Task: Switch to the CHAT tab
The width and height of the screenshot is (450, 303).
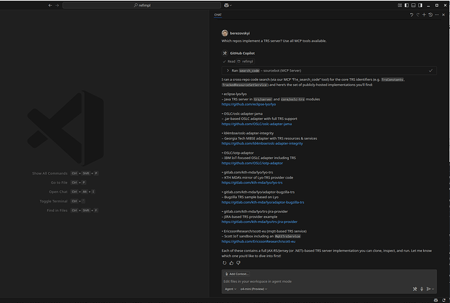Action: click(218, 14)
